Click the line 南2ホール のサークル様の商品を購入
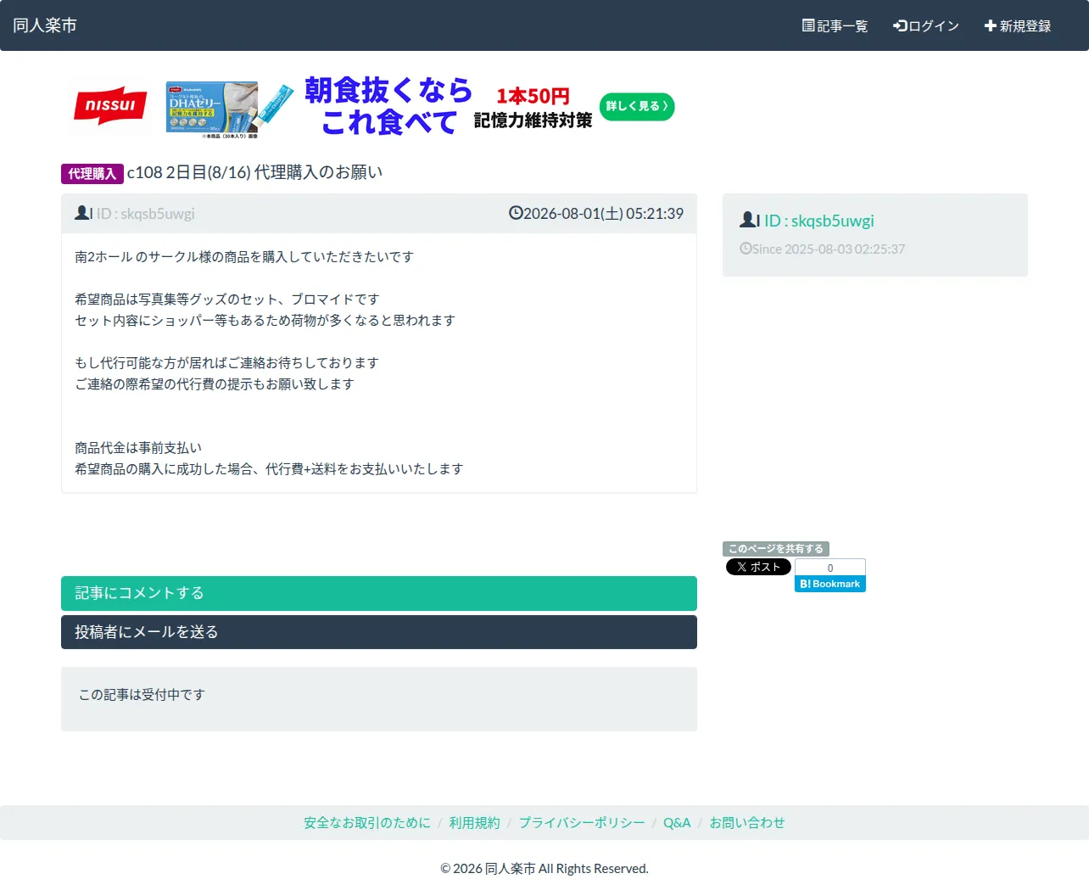This screenshot has width=1089, height=879. [x=244, y=257]
